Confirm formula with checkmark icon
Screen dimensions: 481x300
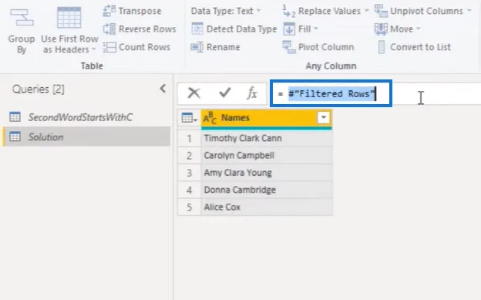click(x=224, y=93)
